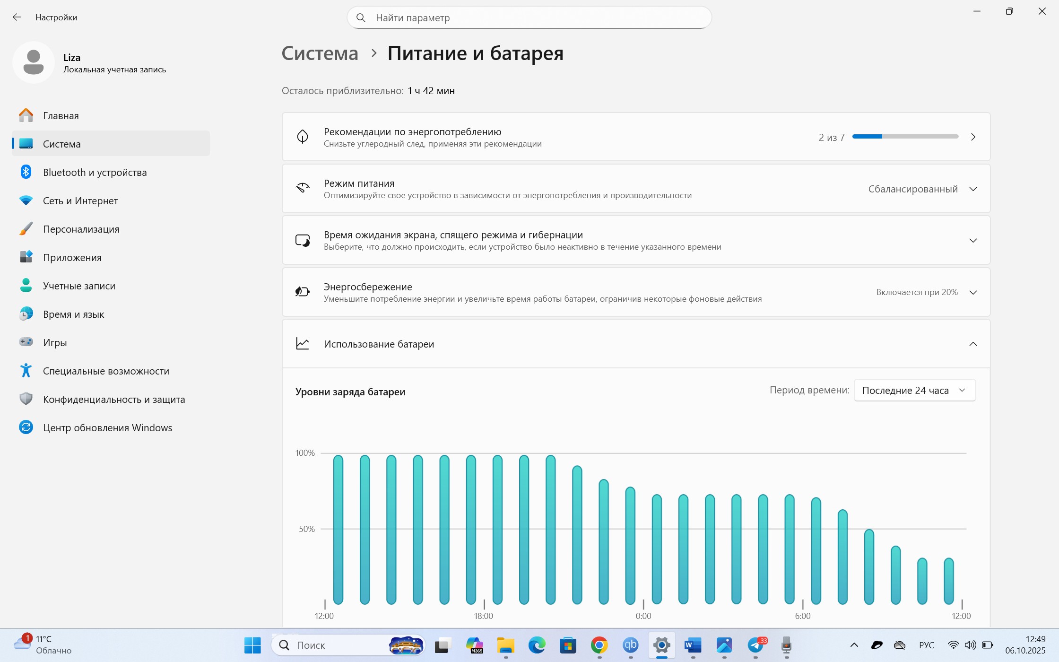This screenshot has width=1059, height=662.
Task: Launch Microsoft 365 Copilot from taskbar
Action: click(x=474, y=645)
